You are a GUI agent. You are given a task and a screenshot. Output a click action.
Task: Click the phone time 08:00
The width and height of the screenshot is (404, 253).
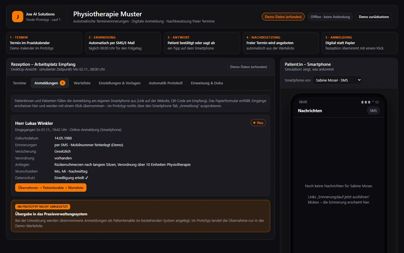pyautogui.click(x=303, y=102)
